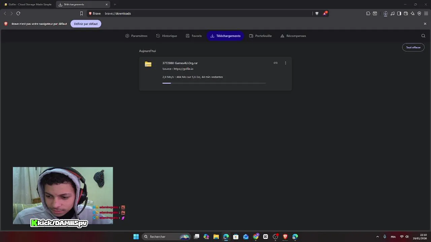Image resolution: width=431 pixels, height=242 pixels.
Task: Copy download link icon for rar file
Action: tap(275, 63)
